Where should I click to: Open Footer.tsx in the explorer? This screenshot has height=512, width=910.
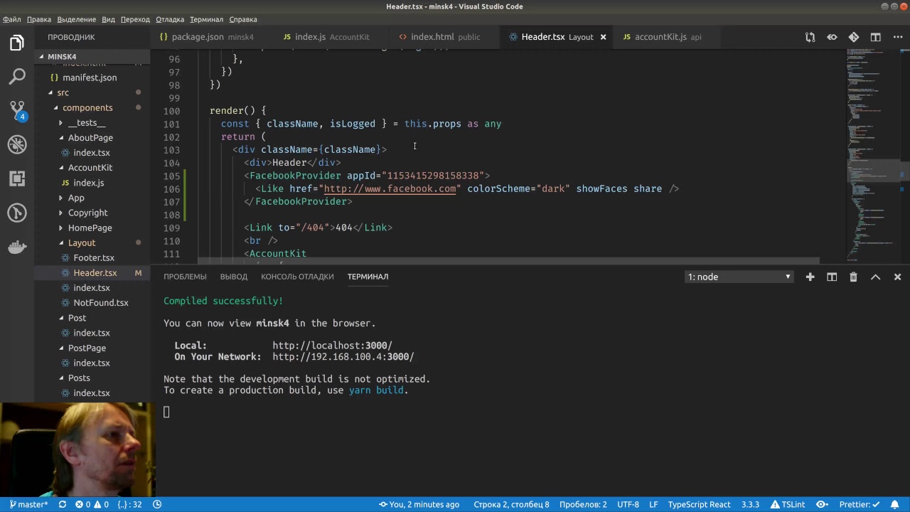pyautogui.click(x=93, y=258)
